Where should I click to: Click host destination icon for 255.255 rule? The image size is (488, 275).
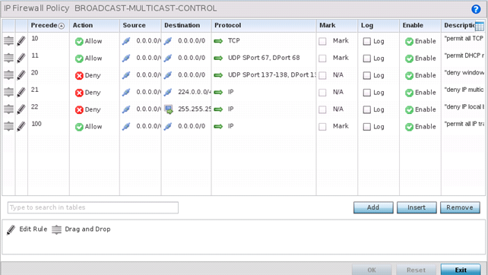(x=169, y=109)
